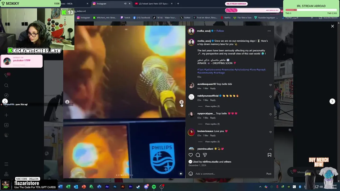Screen dimensions: 340x191
Task: Post the comment
Action: [269, 174]
